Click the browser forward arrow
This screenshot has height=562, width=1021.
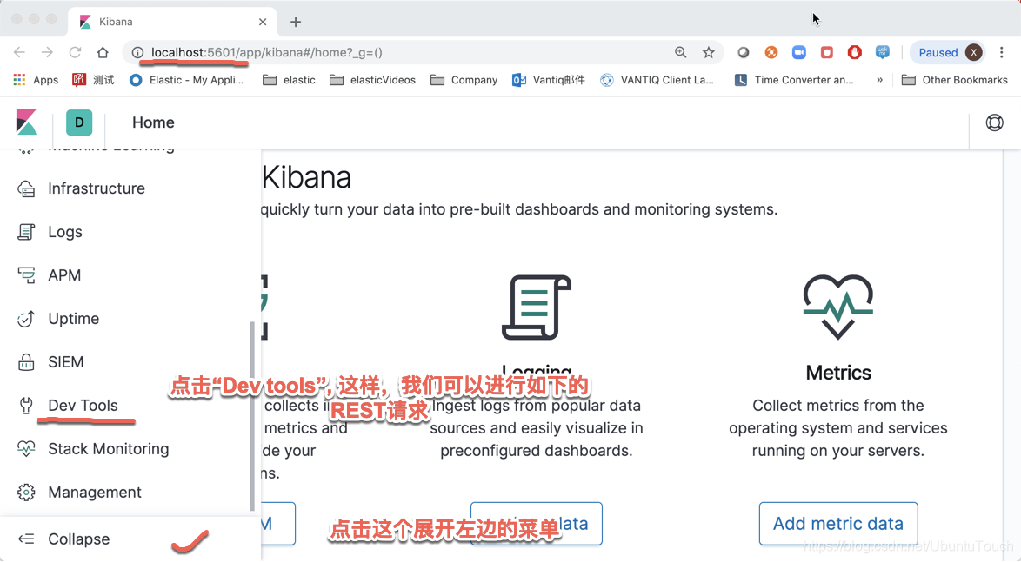(47, 52)
